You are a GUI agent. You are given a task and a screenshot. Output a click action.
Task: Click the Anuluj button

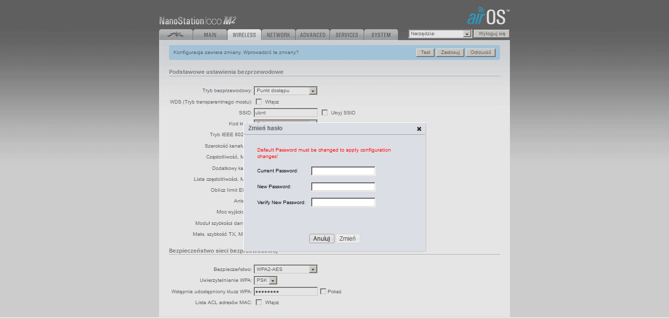(x=322, y=239)
